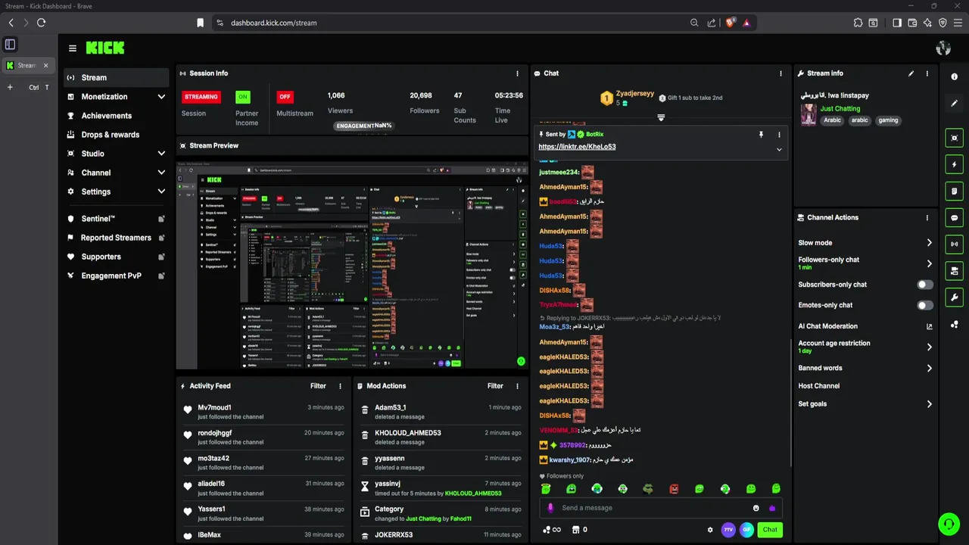Screen dimensions: 969x545
Task: Open chat settings gear
Action: (x=709, y=530)
